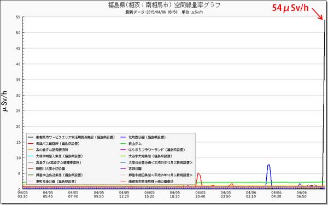
Task: Click the cyan-line legend entry 大原字…集落
Action: [60, 156]
